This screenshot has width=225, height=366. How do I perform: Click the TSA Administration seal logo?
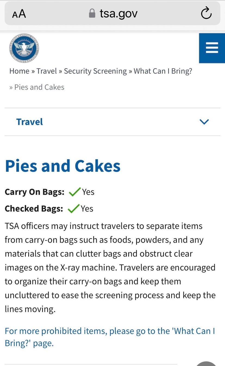[x=24, y=48]
